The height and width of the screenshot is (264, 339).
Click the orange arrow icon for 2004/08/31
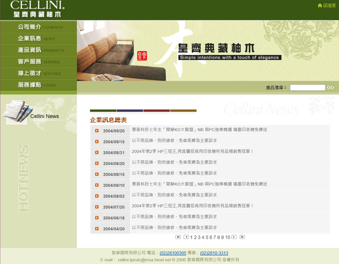[97, 152]
